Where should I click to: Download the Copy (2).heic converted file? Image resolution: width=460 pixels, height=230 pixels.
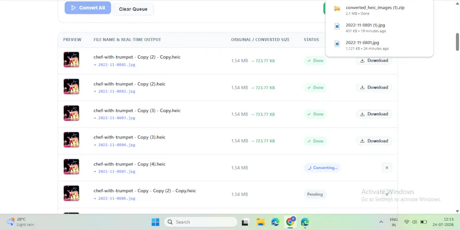click(374, 87)
